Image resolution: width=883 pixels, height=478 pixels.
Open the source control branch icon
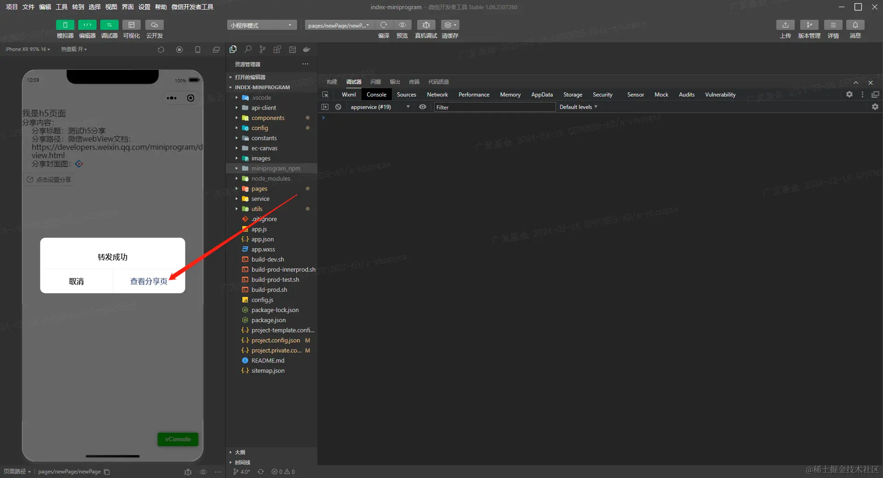click(262, 49)
